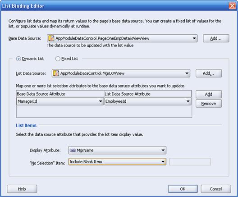Open the Base Data Source dropdown
Screen dimensions: 238x197
point(194,38)
